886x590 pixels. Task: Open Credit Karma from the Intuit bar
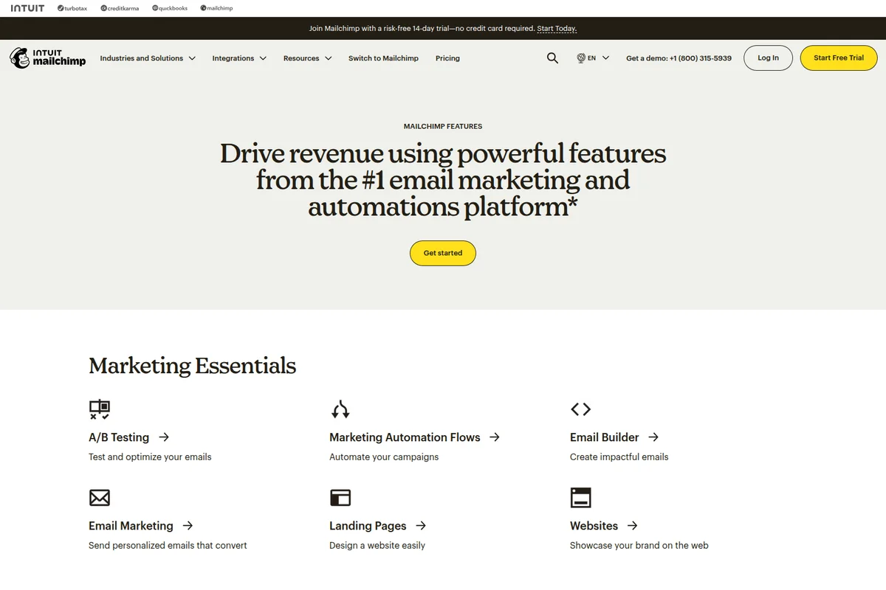tap(119, 8)
